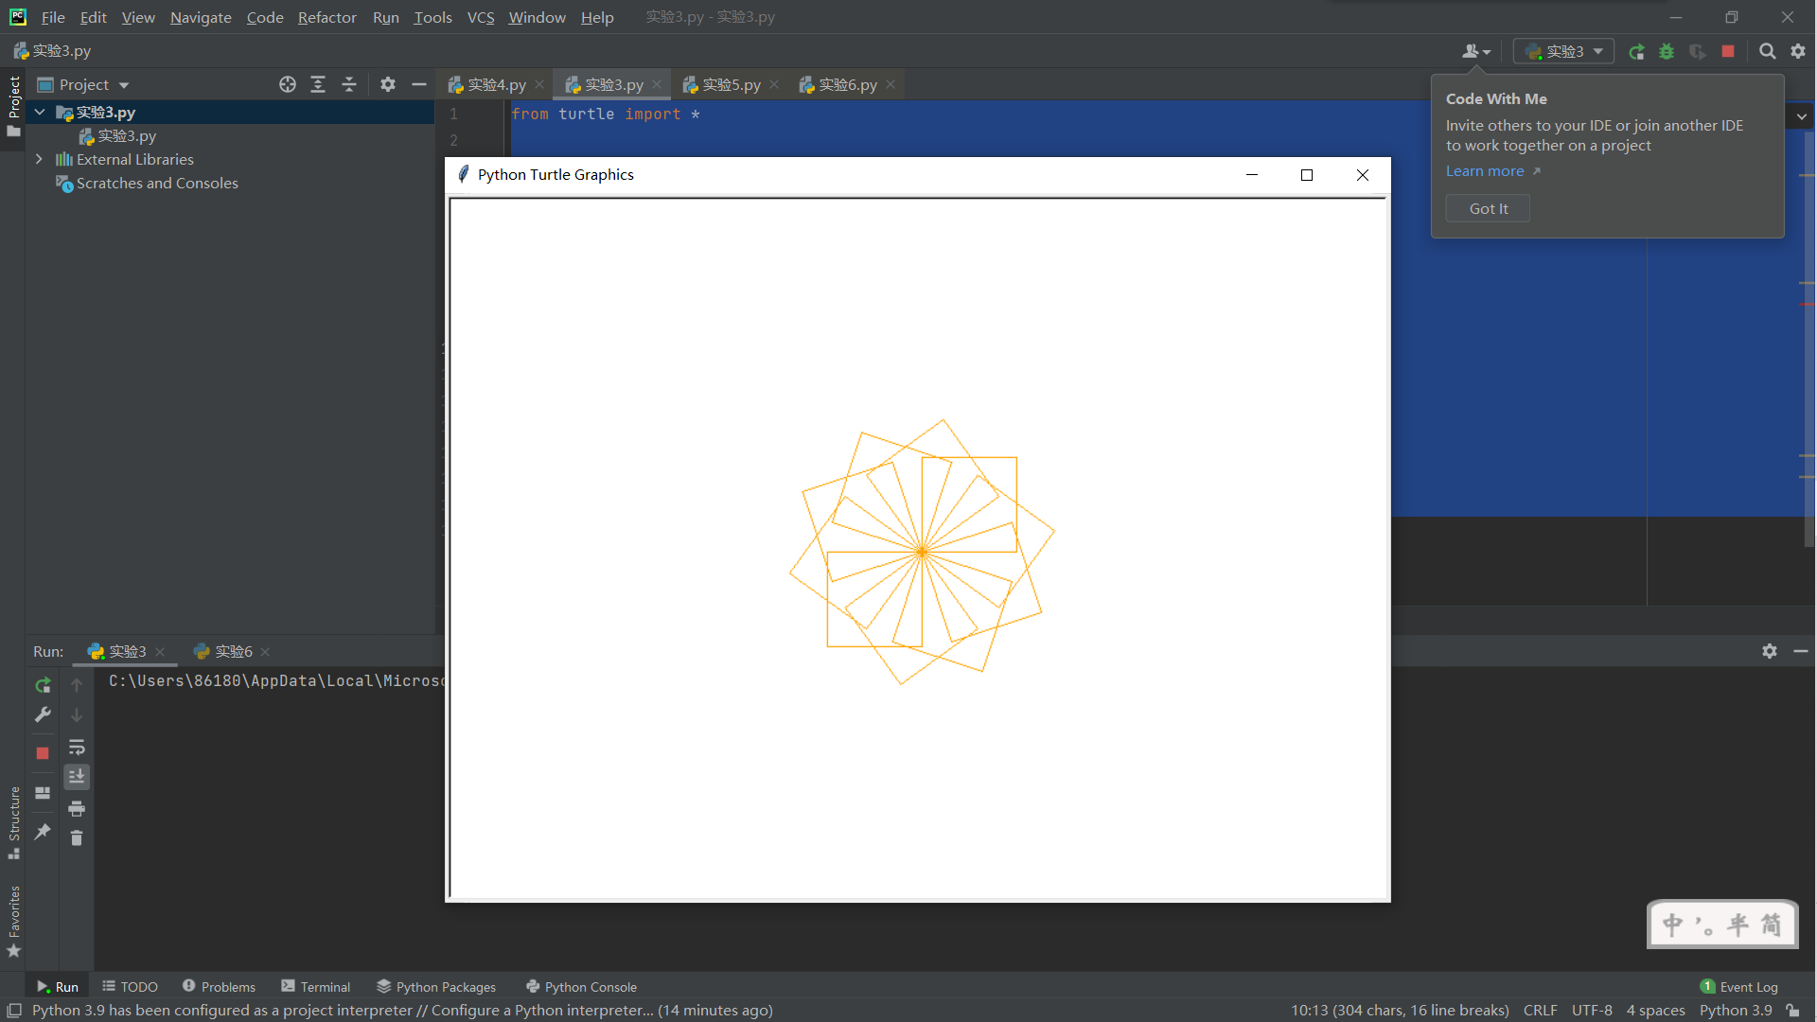Open the 实验3 run configuration dropdown

tap(1563, 51)
